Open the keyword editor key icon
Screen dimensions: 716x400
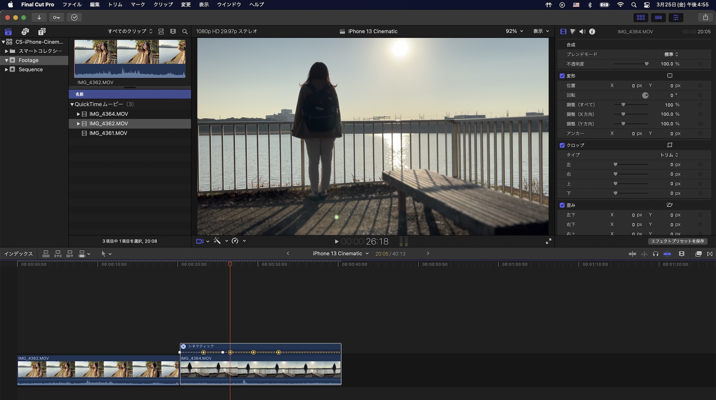[x=57, y=18]
